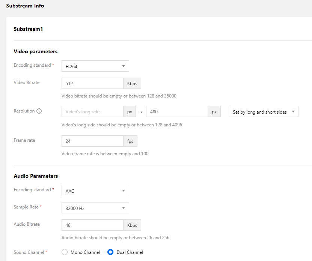This screenshot has height=261, width=312.
Task: Click the Video parameters section title
Action: click(x=36, y=51)
